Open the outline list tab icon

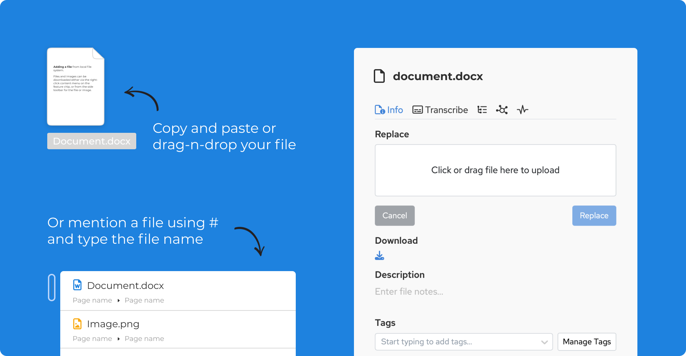coord(482,110)
